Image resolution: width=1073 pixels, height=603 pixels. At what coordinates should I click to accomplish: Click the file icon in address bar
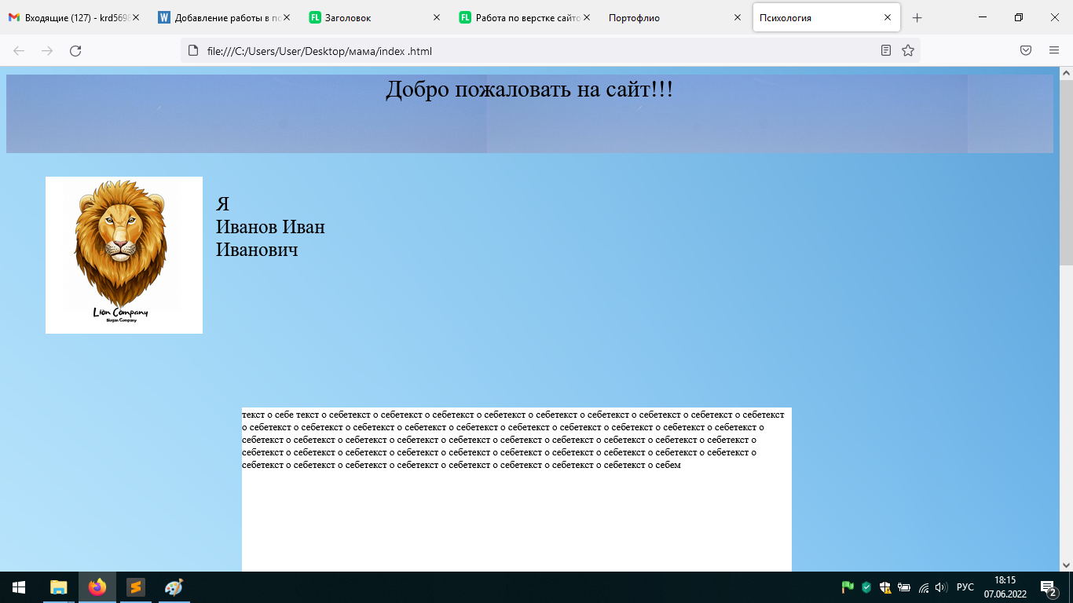coord(193,51)
